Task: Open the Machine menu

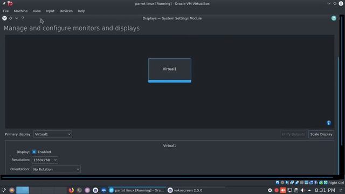Action: (x=20, y=11)
